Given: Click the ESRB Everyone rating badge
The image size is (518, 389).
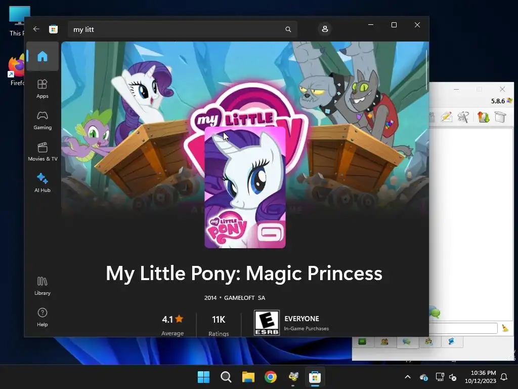Looking at the screenshot, I should pyautogui.click(x=267, y=323).
